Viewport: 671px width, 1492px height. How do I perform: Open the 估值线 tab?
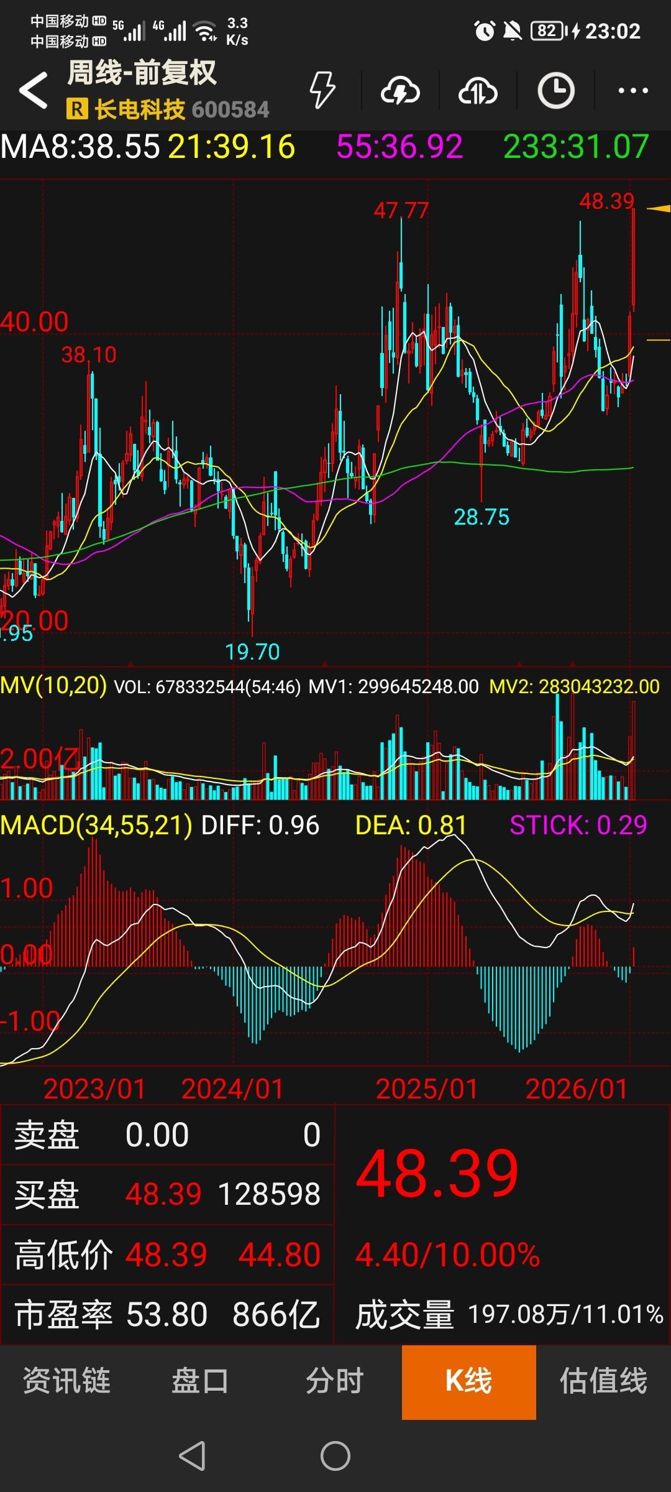point(603,1381)
